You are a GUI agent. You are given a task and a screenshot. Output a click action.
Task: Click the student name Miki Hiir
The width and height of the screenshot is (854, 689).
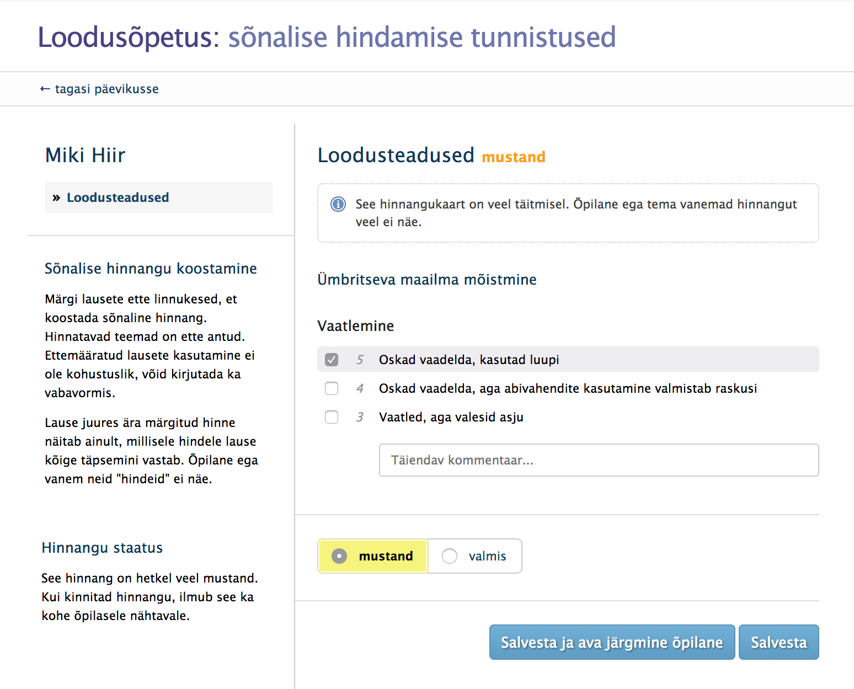[x=85, y=155]
